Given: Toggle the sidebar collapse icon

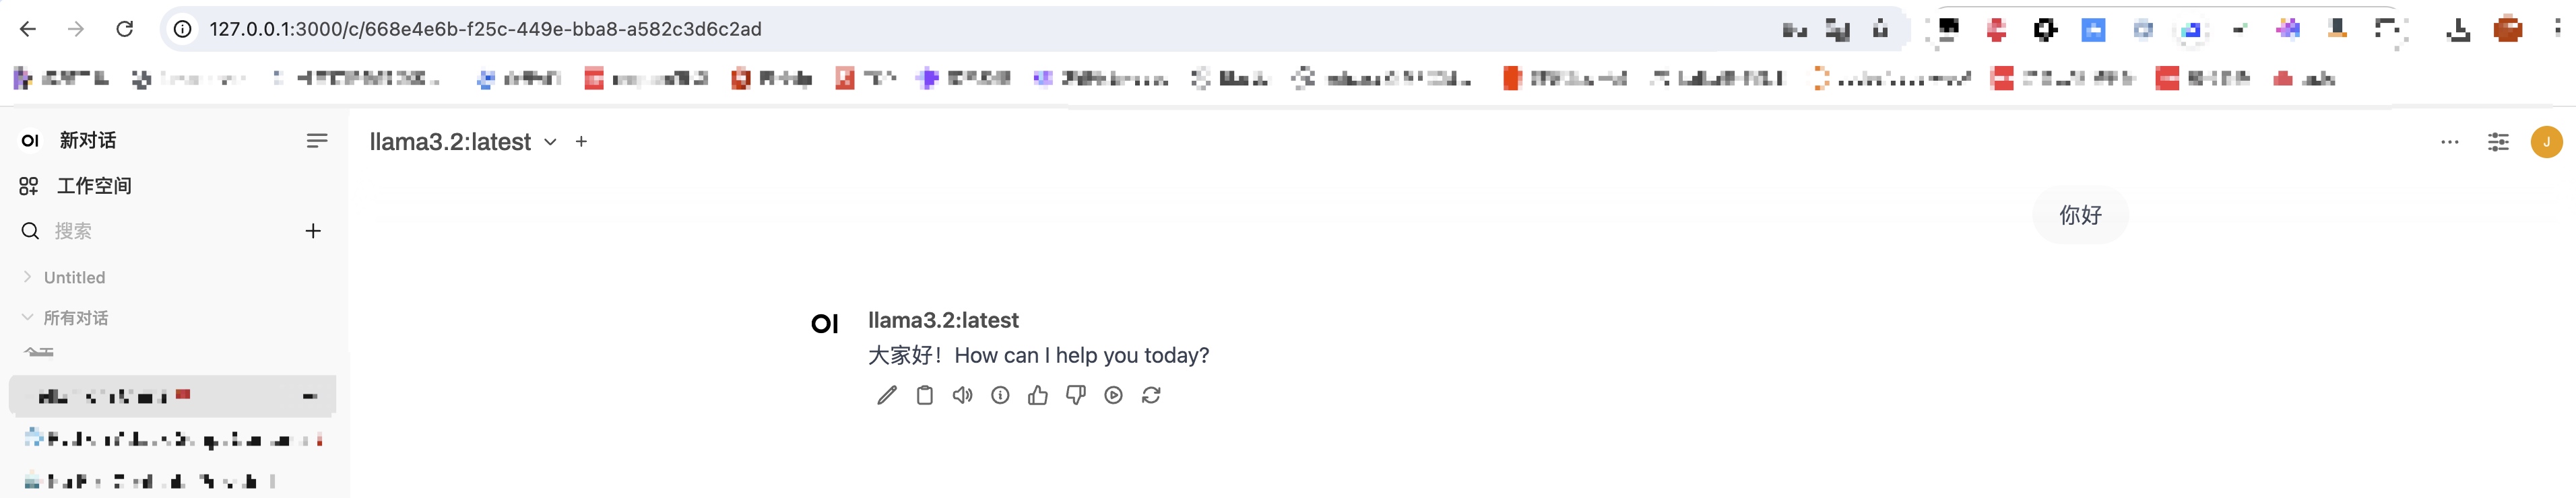Looking at the screenshot, I should tap(317, 141).
